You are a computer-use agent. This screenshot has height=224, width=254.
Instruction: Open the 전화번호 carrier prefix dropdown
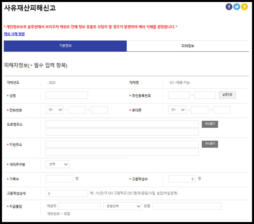tap(54, 110)
